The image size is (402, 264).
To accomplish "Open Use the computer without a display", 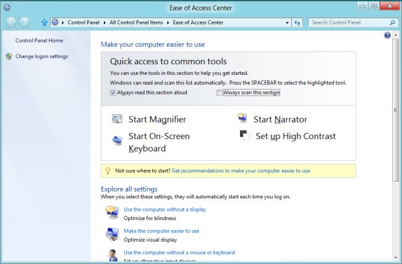I will pos(165,210).
